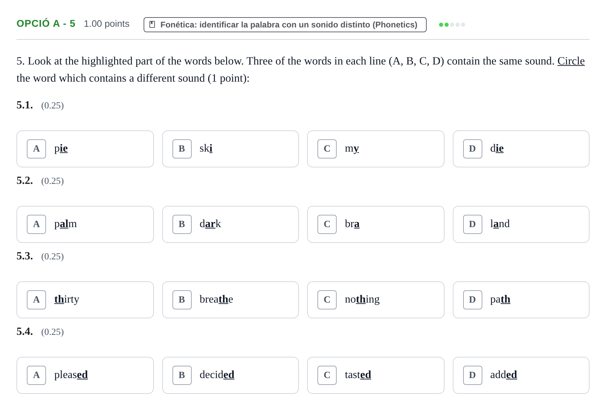Select answer option 'die' in 5.1
The image size is (606, 411).
point(521,149)
